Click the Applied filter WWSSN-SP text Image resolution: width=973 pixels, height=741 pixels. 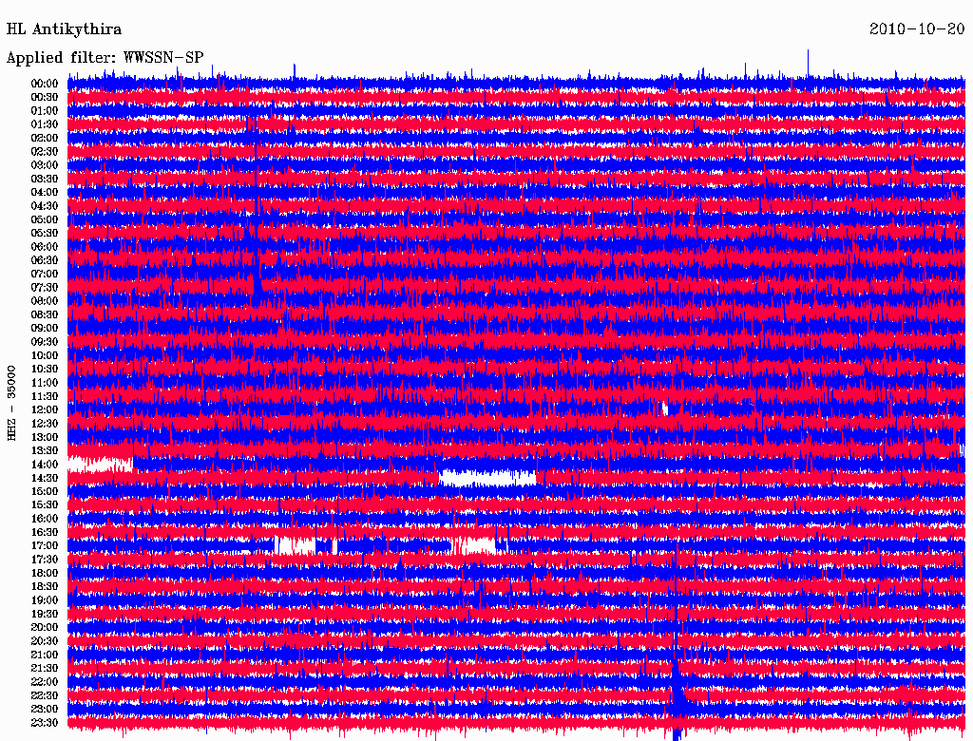tap(105, 57)
